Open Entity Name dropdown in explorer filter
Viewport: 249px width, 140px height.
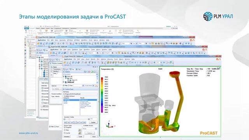coord(93,86)
